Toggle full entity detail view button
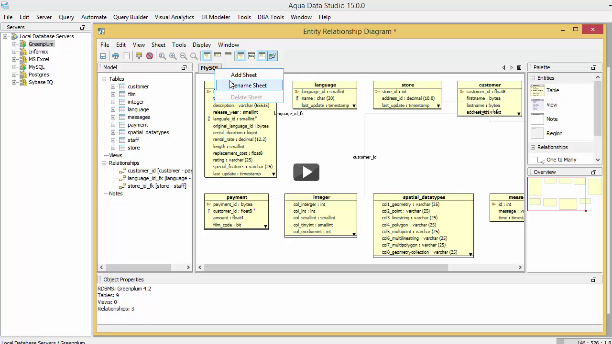The width and height of the screenshot is (612, 344). [207, 56]
